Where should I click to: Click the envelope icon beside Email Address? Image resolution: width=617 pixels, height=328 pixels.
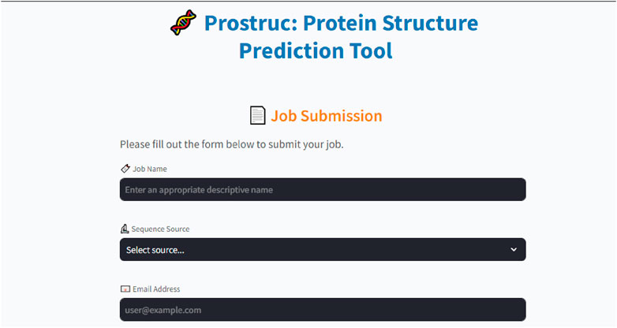[x=125, y=289]
